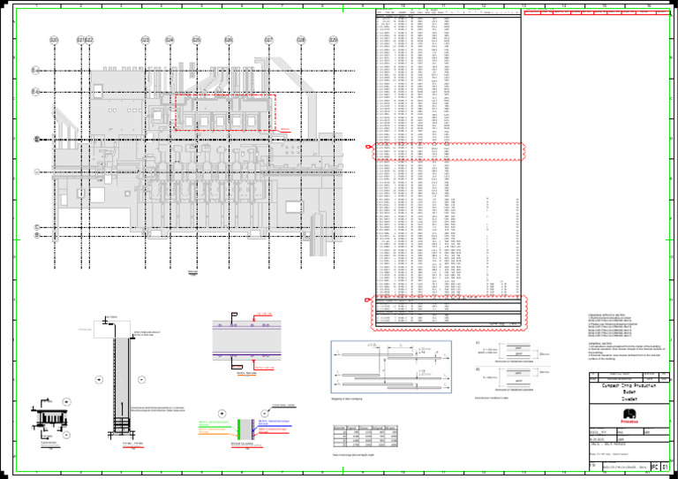This screenshot has height=479, width=678.
Task: Select grid bubble 024 above the plan
Action: coord(169,41)
